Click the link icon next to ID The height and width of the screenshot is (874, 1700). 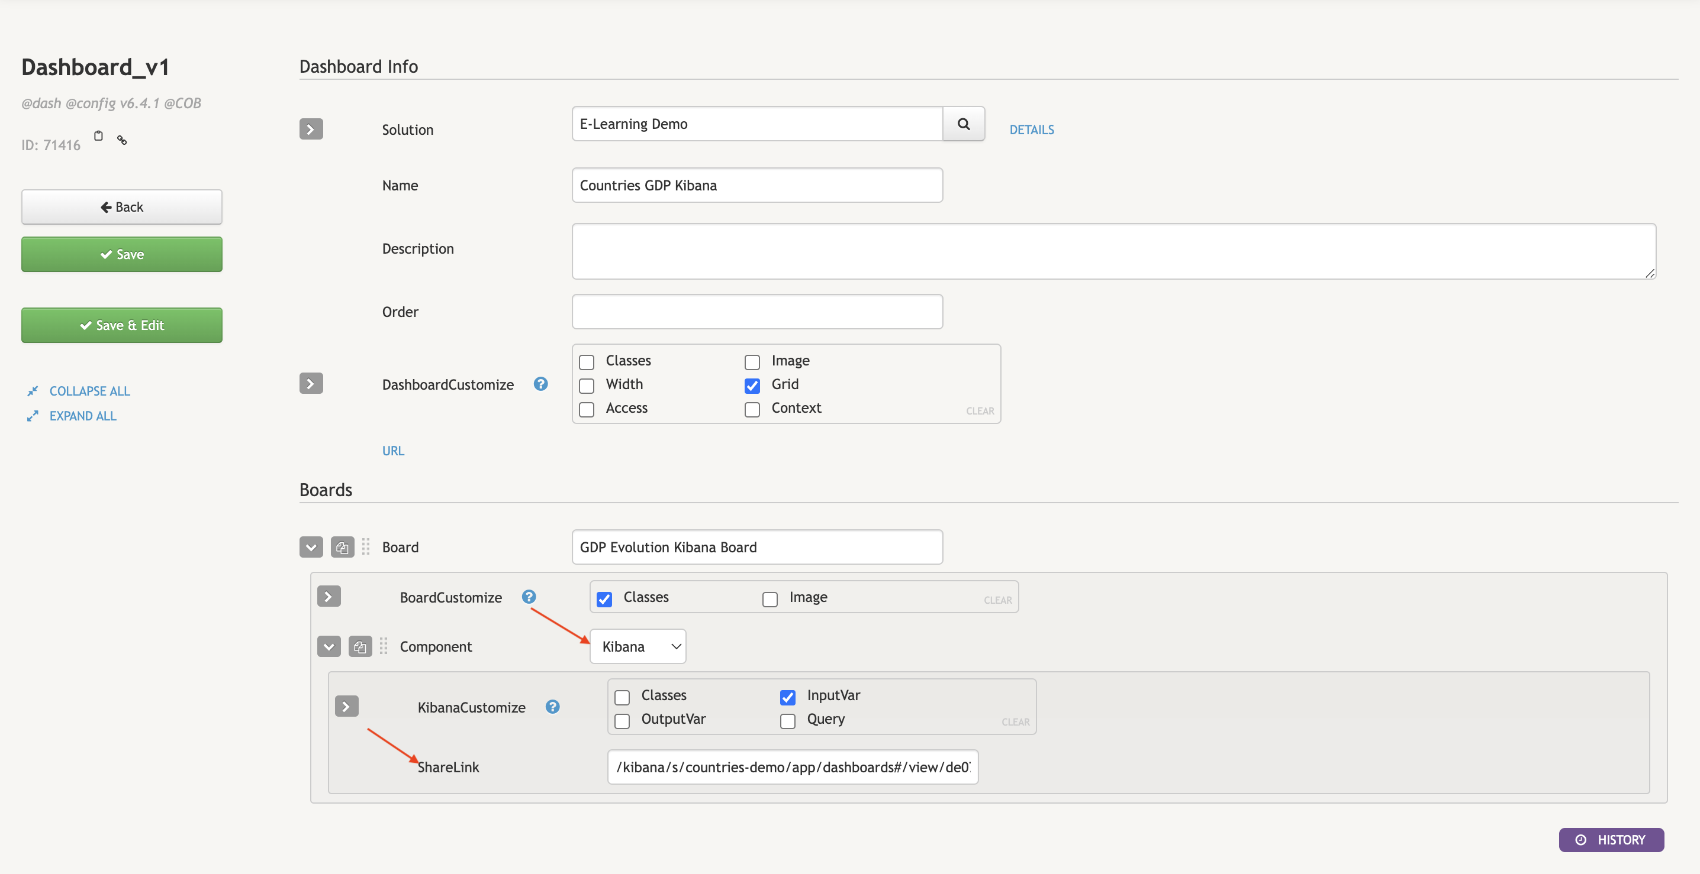tap(122, 140)
